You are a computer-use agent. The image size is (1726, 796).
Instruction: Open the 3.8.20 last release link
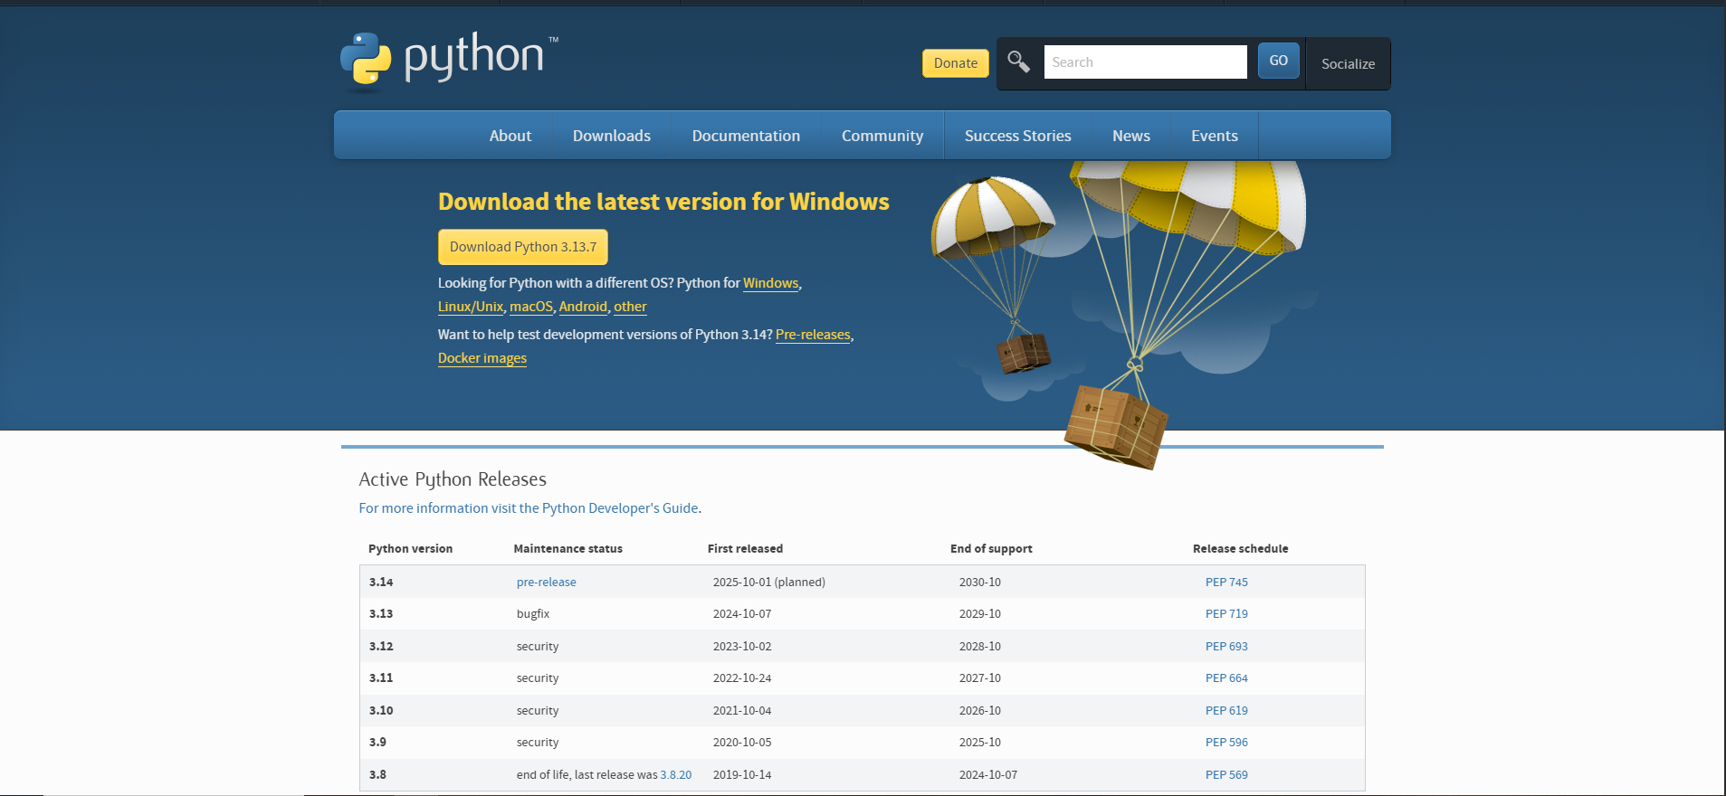coord(675,775)
